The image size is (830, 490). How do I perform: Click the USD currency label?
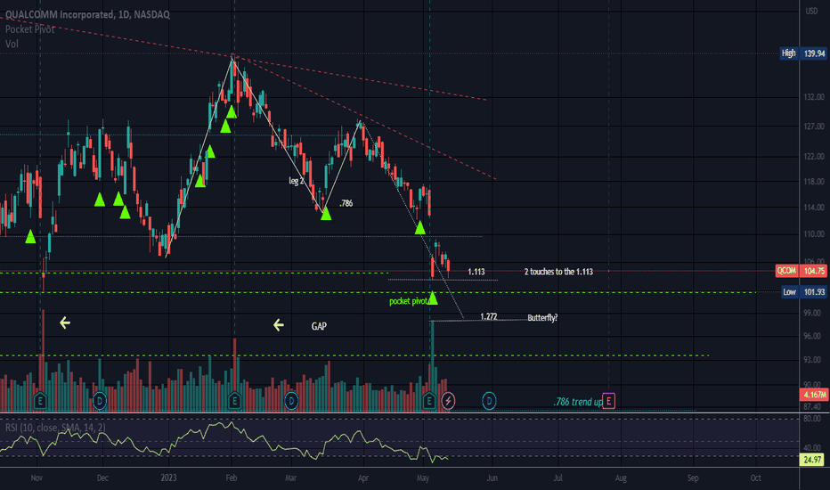811,11
